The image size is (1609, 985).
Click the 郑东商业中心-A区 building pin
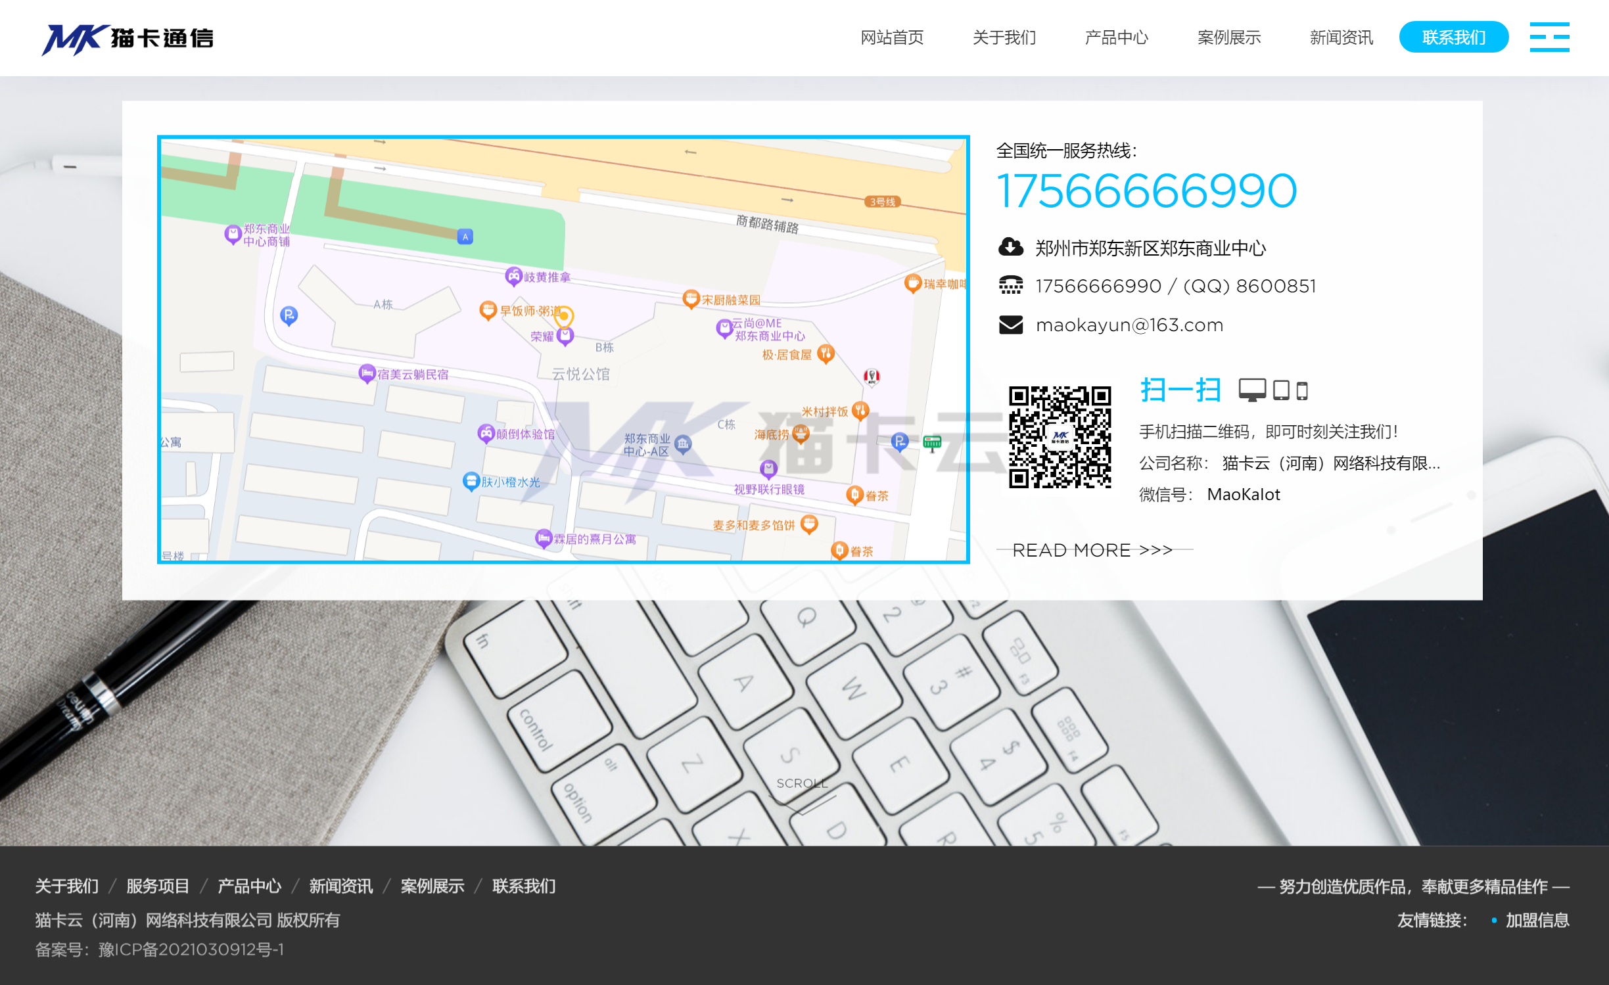[683, 445]
